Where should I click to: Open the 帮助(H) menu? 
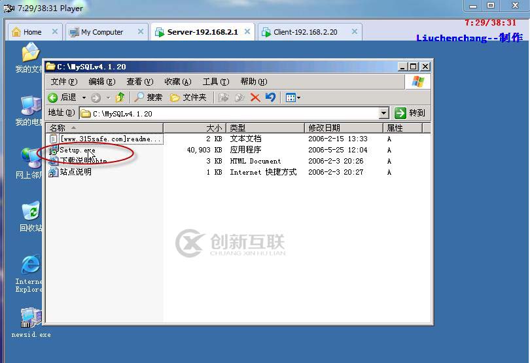253,82
